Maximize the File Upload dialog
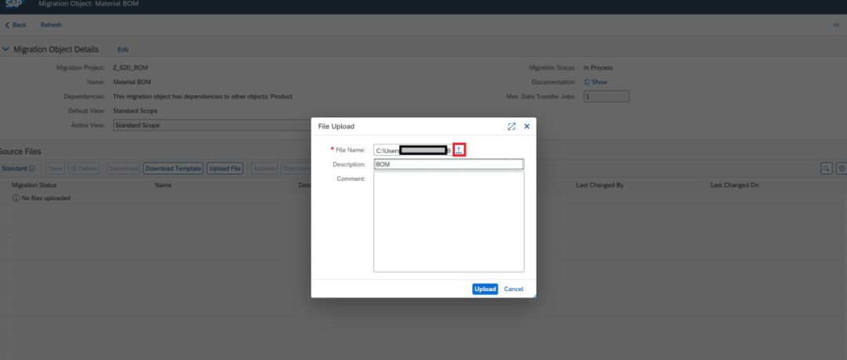 click(x=511, y=126)
